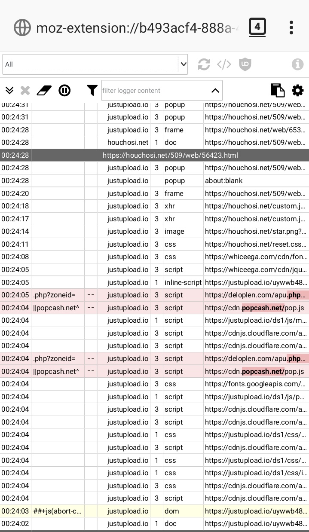
Task: Click the code brackets no-scripting icon
Action: [x=223, y=64]
